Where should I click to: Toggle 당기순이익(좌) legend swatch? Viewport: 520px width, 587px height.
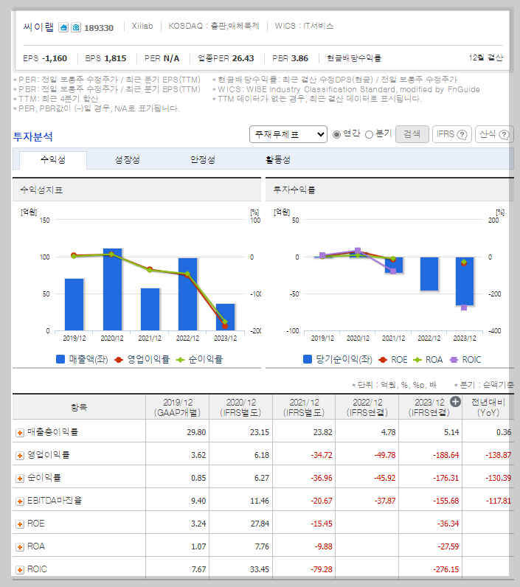point(308,359)
